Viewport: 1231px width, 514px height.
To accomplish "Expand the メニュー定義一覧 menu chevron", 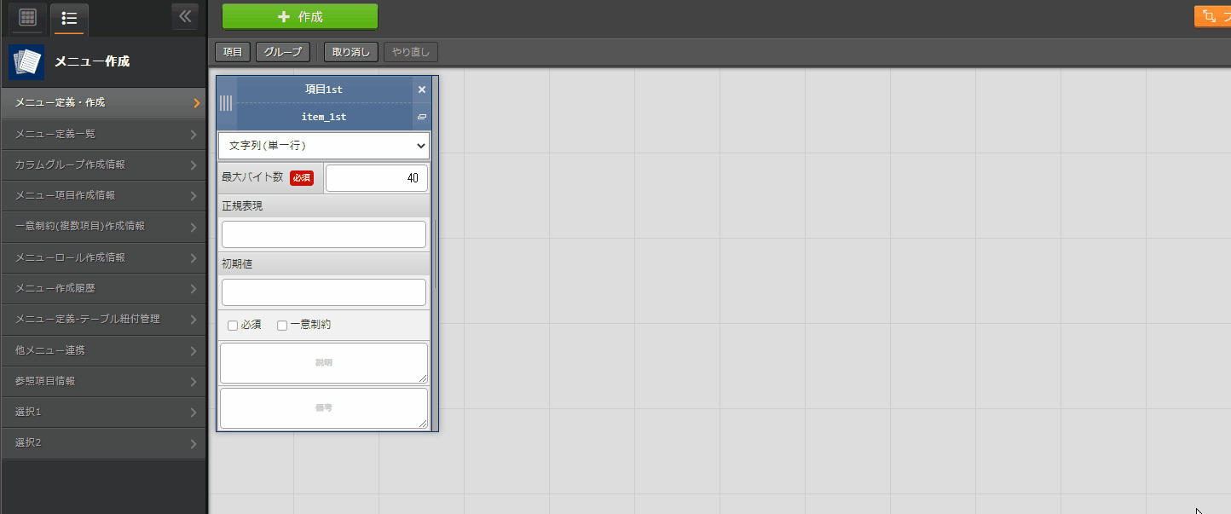I will 194,134.
